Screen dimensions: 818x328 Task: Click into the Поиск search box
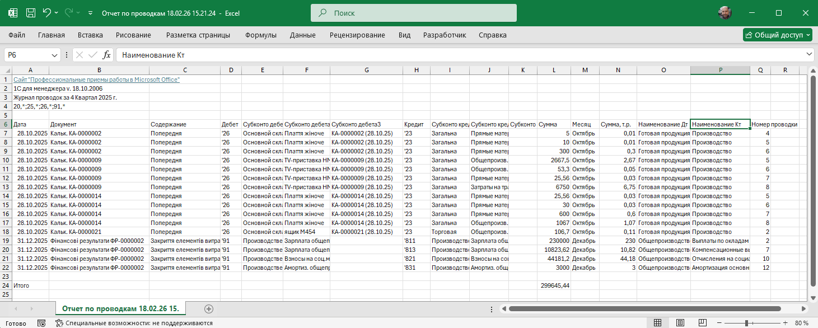click(x=413, y=12)
